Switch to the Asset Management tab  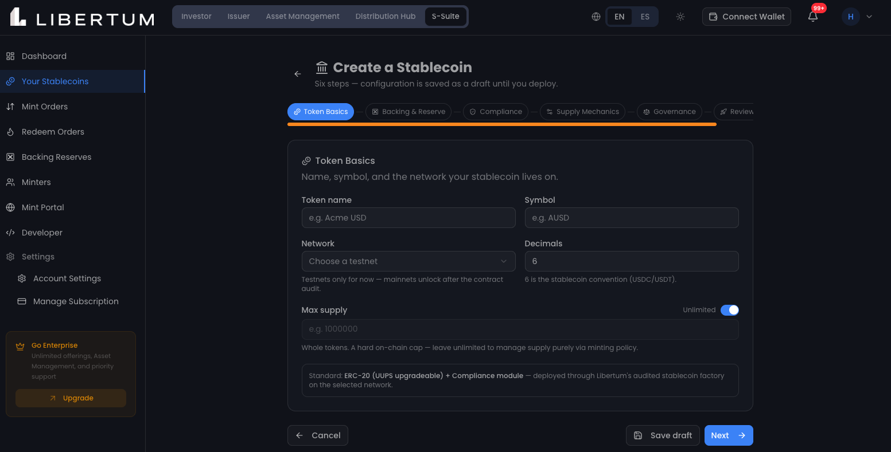[x=303, y=17]
